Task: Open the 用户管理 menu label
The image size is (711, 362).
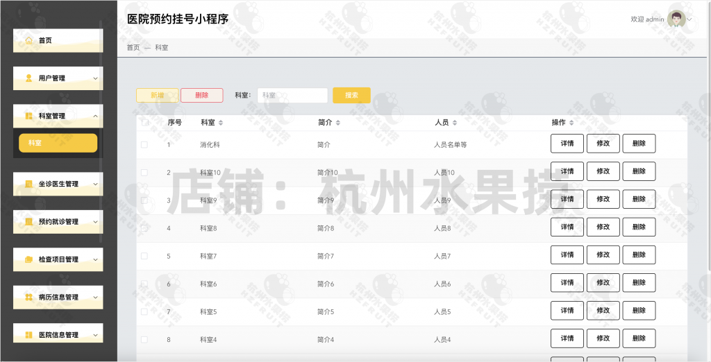Action: click(x=51, y=78)
